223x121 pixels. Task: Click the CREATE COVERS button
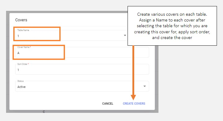pos(134,103)
